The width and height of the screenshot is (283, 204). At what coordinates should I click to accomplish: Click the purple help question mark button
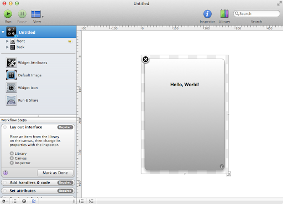pos(6,173)
